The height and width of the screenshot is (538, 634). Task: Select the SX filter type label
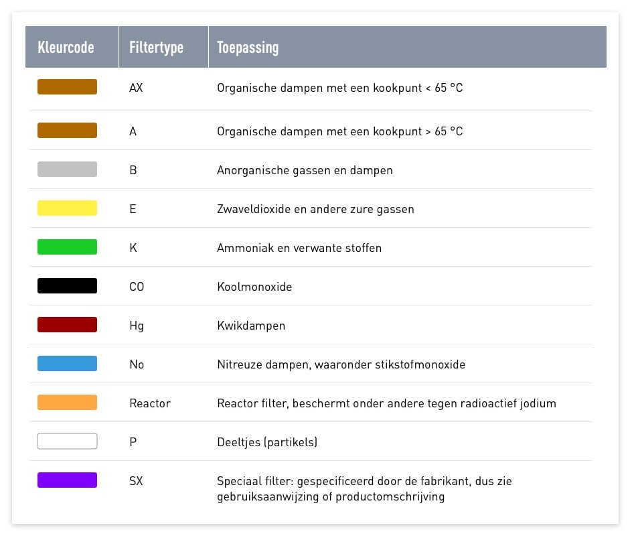coord(136,481)
